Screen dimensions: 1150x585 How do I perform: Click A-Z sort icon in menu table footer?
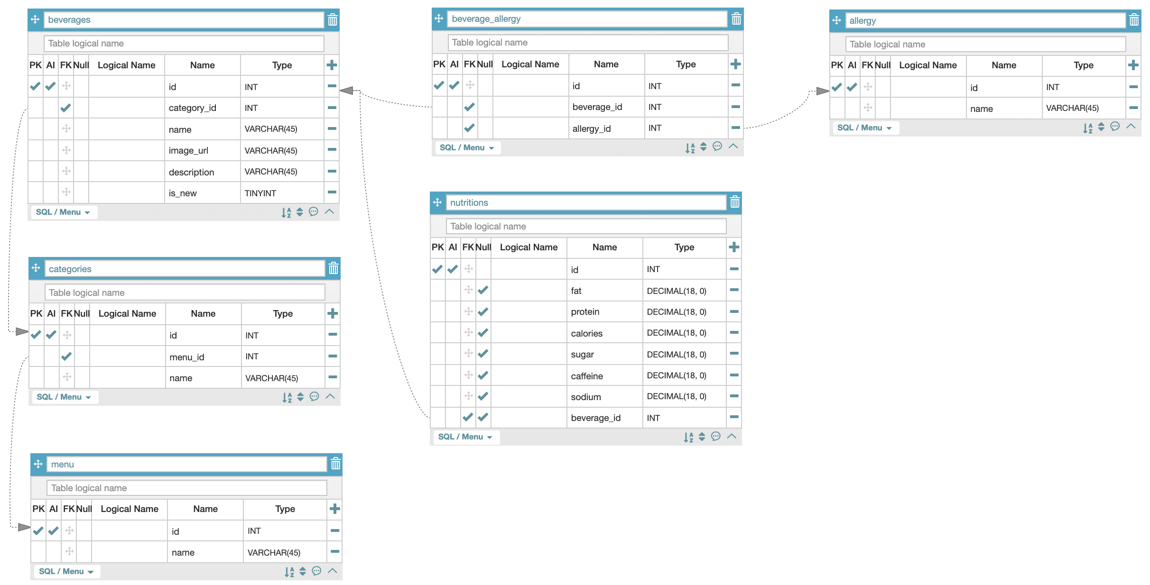point(289,572)
